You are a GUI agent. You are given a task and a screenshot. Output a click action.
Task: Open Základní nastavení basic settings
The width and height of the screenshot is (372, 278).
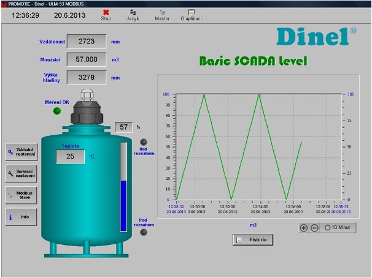click(x=21, y=152)
